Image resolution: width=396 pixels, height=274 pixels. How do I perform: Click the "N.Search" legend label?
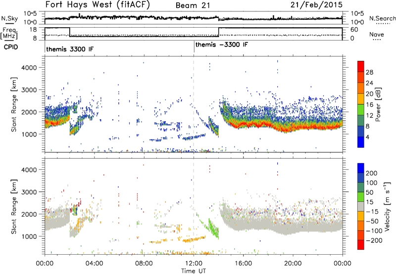382,18
